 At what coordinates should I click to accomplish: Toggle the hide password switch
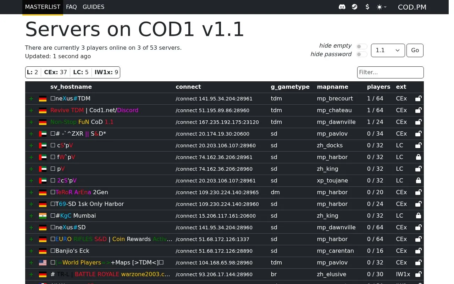362,54
